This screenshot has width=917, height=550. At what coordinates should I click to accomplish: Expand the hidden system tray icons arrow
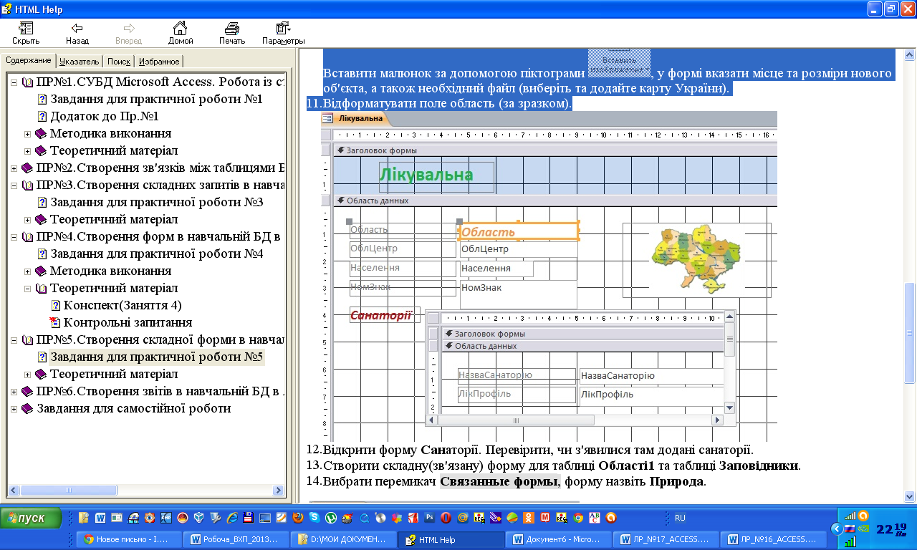836,529
